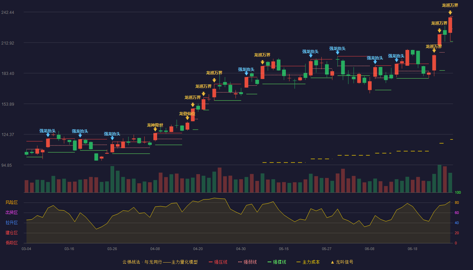Click the title 云梯战法 · 与龙同行 主力量化模型
The image size is (473, 270).
(160, 262)
